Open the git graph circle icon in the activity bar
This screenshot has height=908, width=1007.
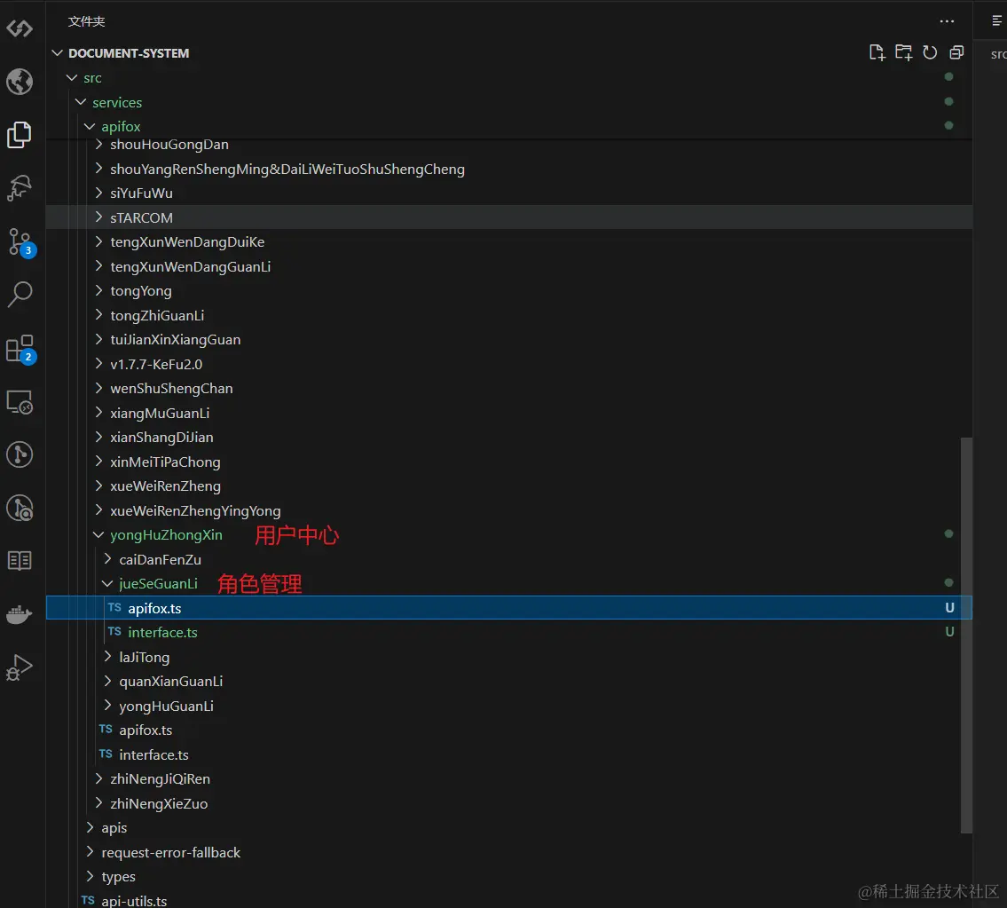pos(20,454)
